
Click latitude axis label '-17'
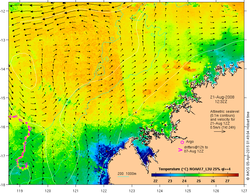tap(3, 156)
